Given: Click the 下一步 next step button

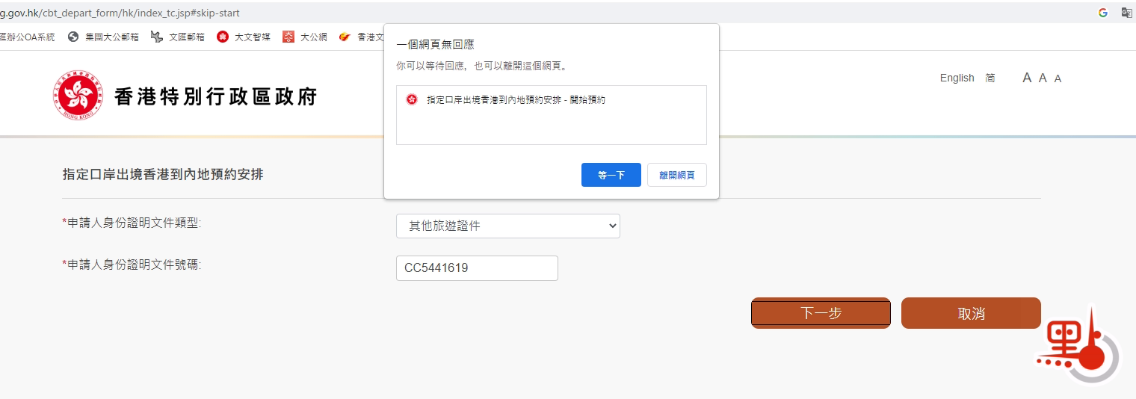Looking at the screenshot, I should [x=821, y=313].
